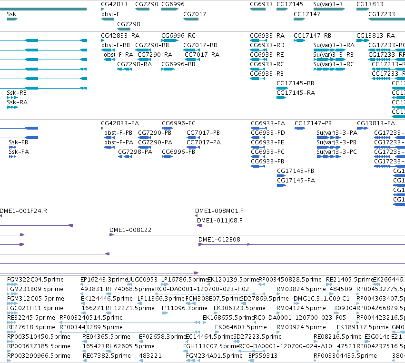Click the CG7017 gene label
The width and height of the screenshot is (405, 363).
point(195,14)
